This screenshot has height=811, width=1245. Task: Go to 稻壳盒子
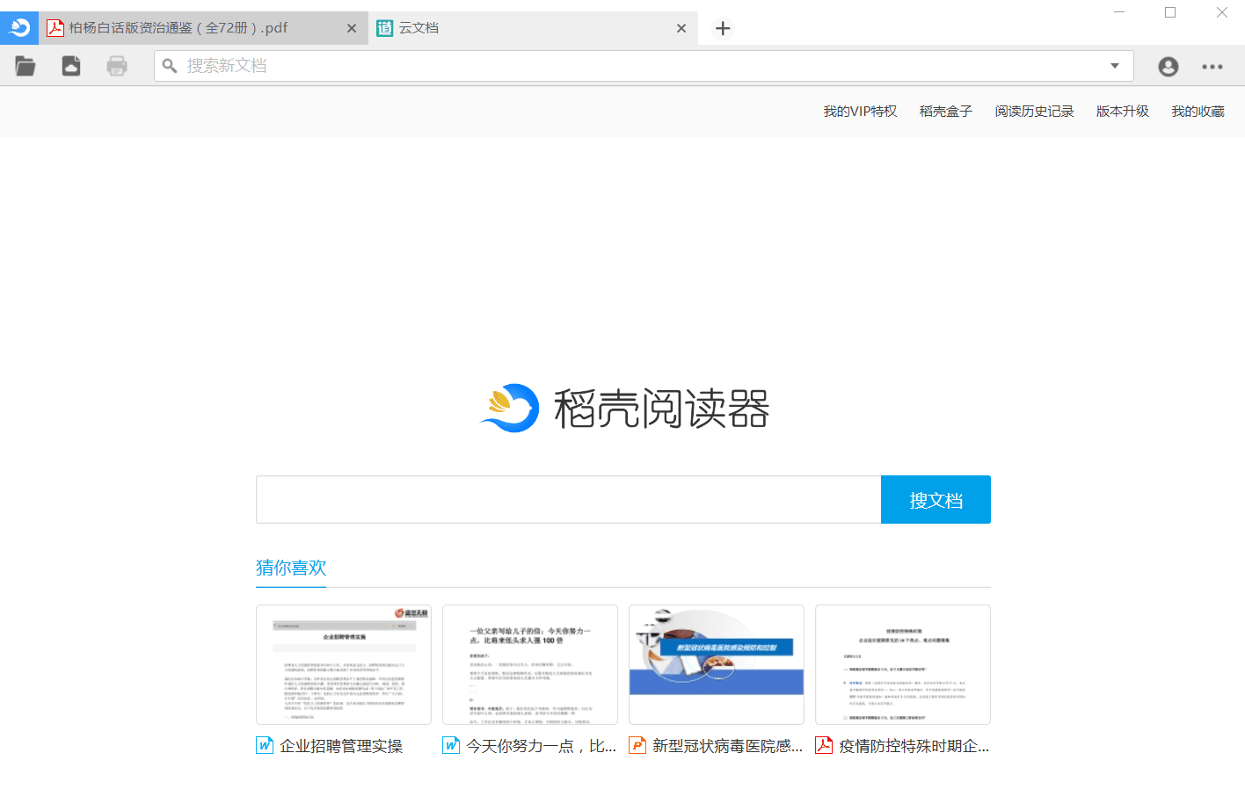coord(945,112)
